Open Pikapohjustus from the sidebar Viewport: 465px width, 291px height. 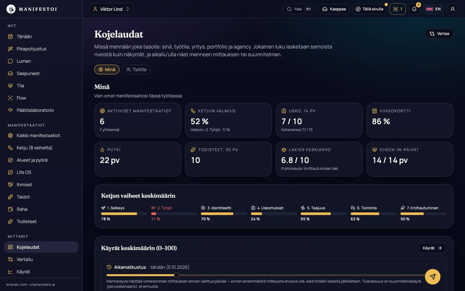coord(41,49)
